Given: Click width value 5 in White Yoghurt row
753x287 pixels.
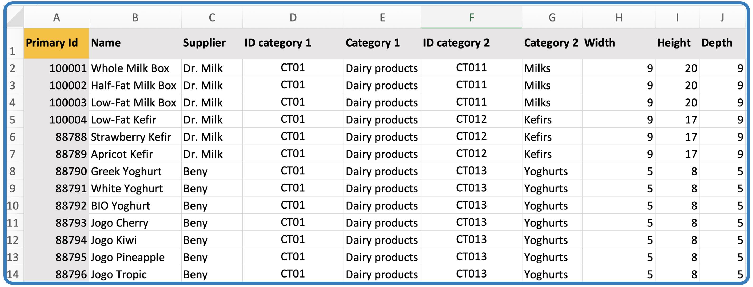Looking at the screenshot, I should click(619, 188).
